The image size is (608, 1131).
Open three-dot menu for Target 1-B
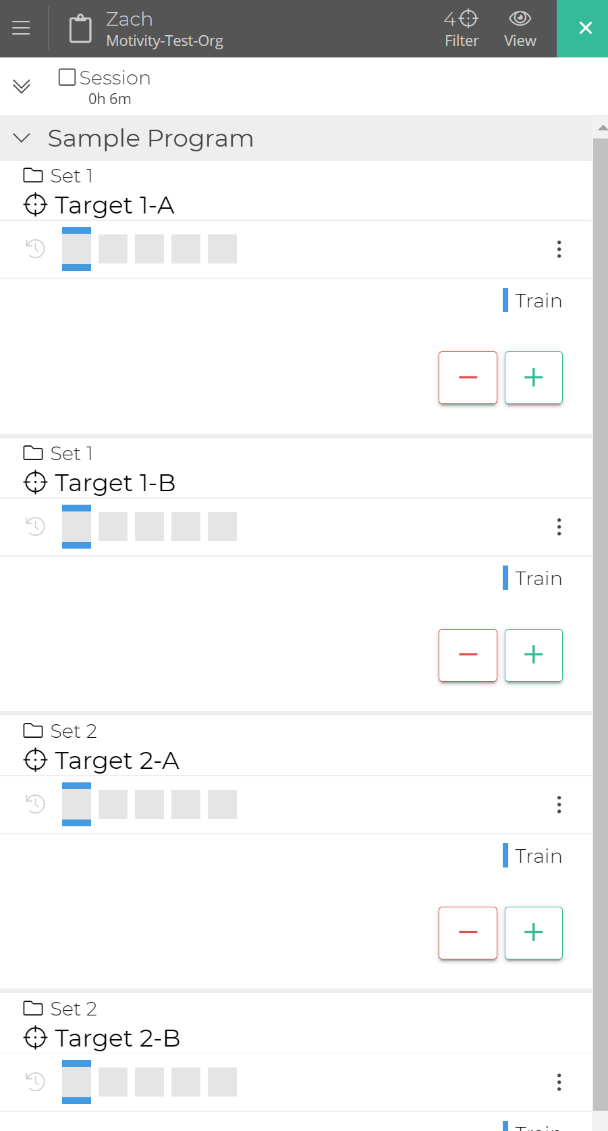click(559, 527)
